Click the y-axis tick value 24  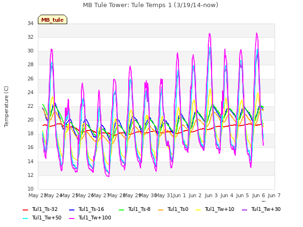pos(30,93)
